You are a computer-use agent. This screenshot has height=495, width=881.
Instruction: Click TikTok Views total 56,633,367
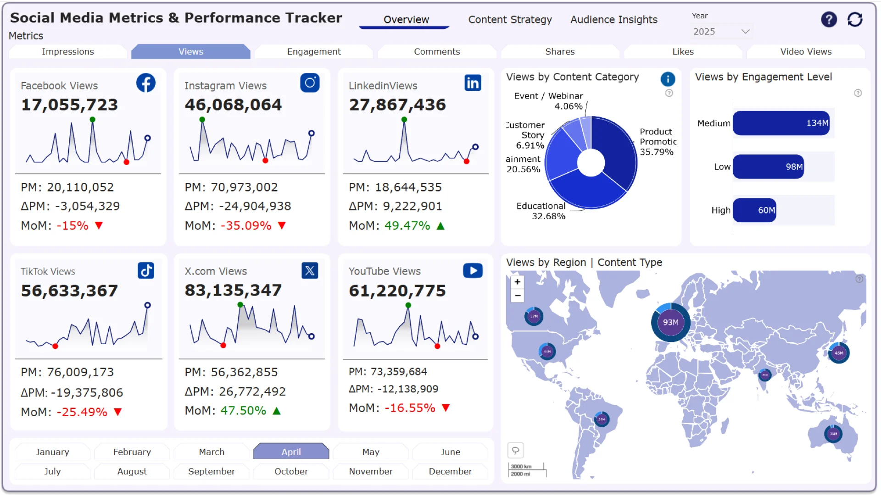click(70, 291)
